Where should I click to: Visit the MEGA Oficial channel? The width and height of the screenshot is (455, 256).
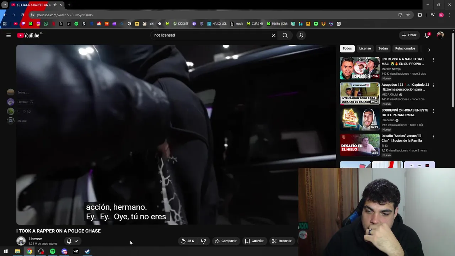click(390, 95)
